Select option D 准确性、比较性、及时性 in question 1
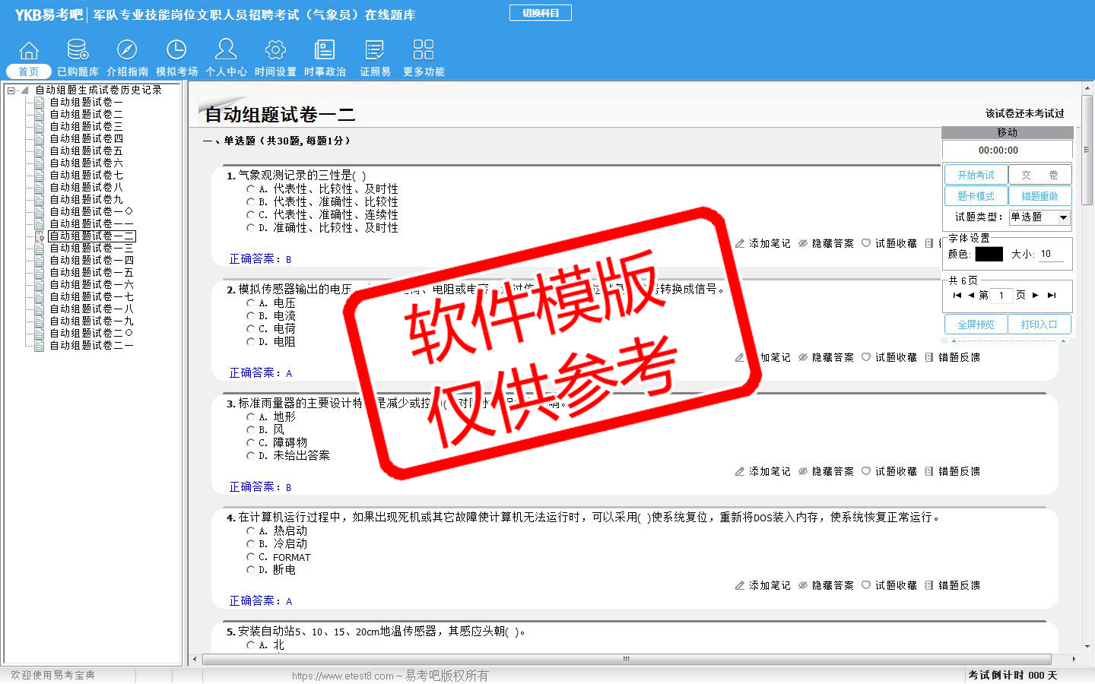Viewport: 1095px width, 684px height. pos(250,228)
